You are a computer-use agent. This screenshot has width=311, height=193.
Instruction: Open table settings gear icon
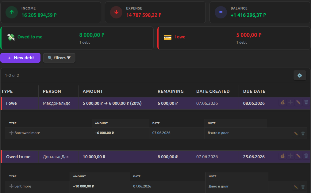click(x=300, y=76)
